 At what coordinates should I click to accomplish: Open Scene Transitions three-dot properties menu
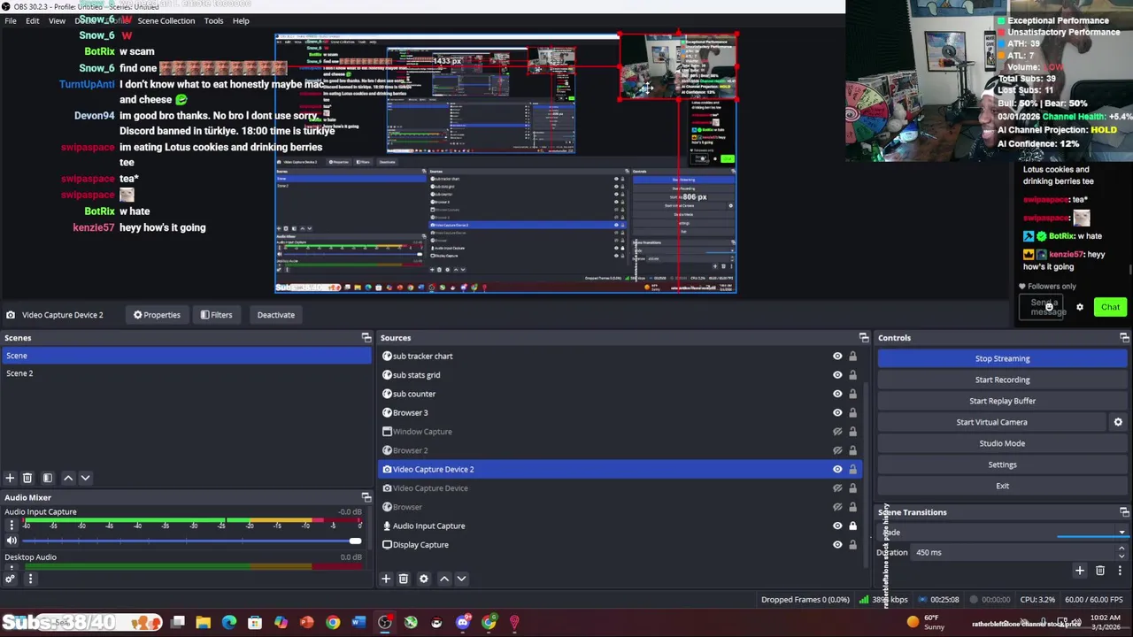[x=1120, y=571]
